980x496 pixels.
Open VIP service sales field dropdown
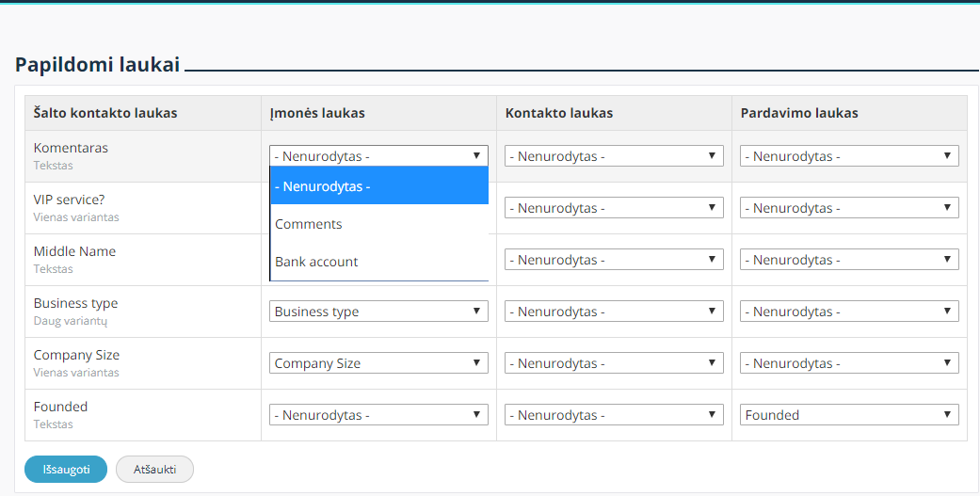point(849,208)
